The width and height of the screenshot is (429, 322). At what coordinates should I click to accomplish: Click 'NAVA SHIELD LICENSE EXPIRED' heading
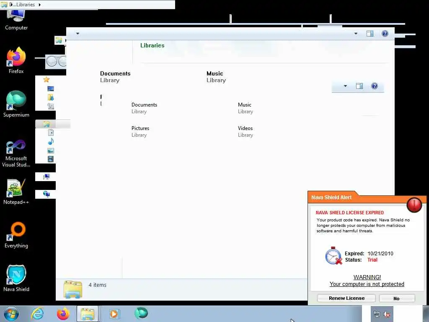tap(350, 213)
